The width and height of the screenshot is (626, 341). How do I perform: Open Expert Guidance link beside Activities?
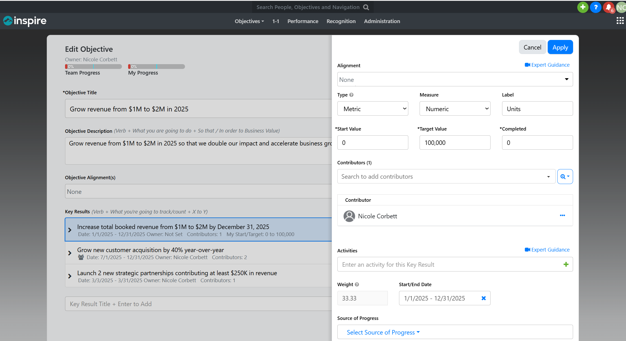point(547,250)
